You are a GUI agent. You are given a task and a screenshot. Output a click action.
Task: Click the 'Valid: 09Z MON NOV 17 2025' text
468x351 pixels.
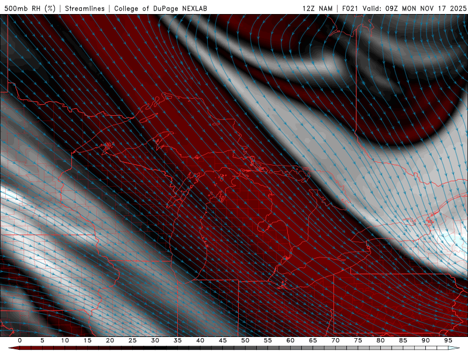(414, 8)
